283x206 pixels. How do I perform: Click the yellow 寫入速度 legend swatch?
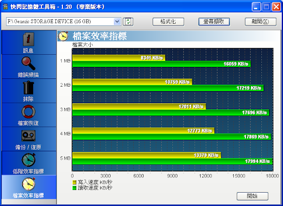click(74, 182)
